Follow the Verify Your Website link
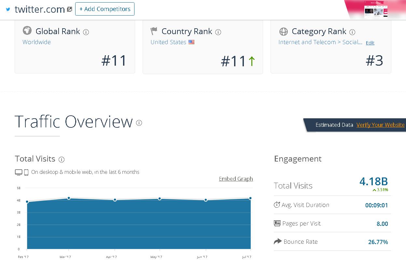Viewport: 406px width, 260px height. 381,125
